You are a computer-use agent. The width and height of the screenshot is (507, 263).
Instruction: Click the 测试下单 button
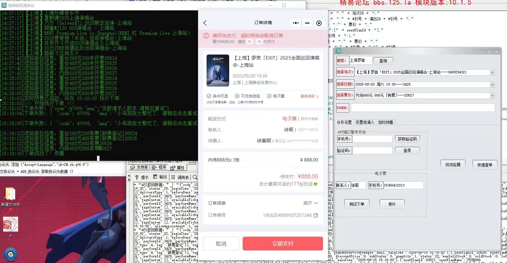(x=357, y=204)
